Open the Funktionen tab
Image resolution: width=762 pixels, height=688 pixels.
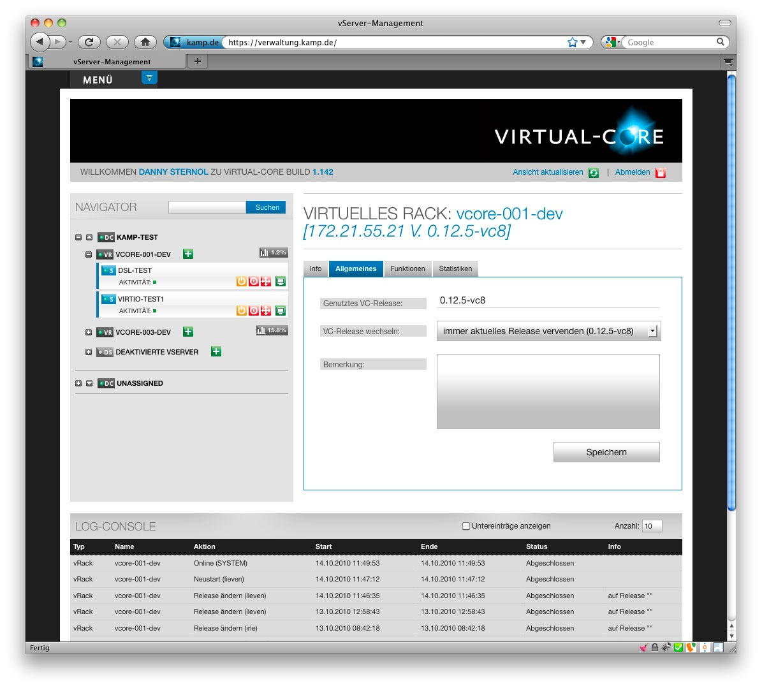click(407, 268)
